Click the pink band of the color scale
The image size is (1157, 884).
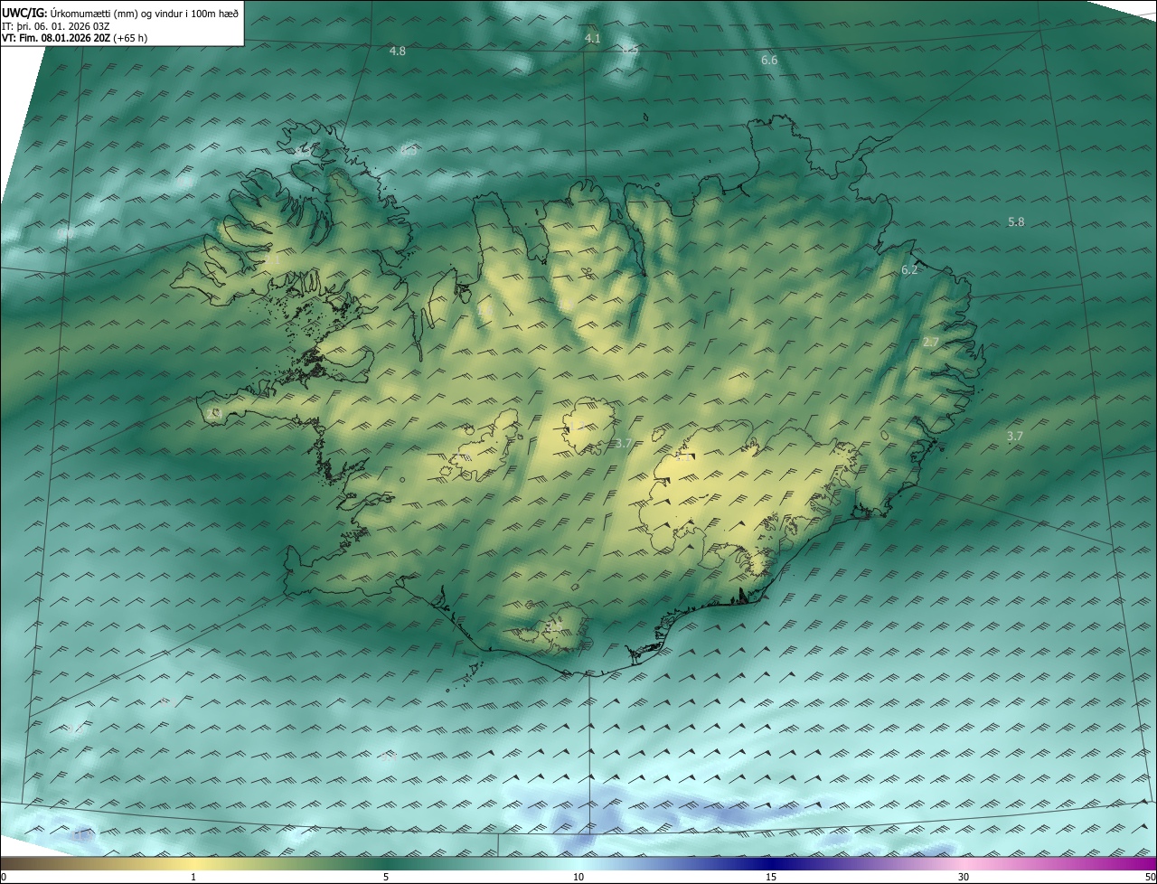[x=964, y=864]
